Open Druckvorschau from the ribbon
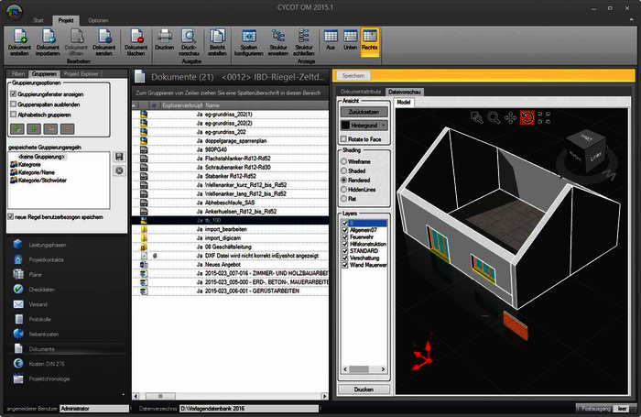The height and width of the screenshot is (417, 641). pyautogui.click(x=189, y=42)
